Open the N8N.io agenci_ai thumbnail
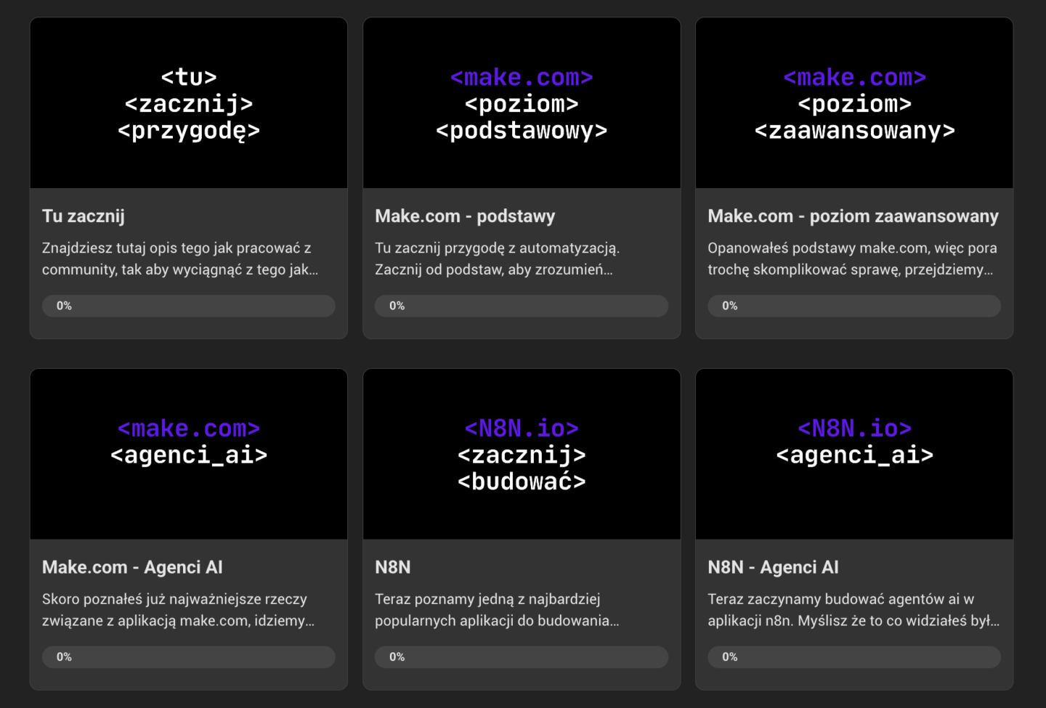 (x=854, y=454)
